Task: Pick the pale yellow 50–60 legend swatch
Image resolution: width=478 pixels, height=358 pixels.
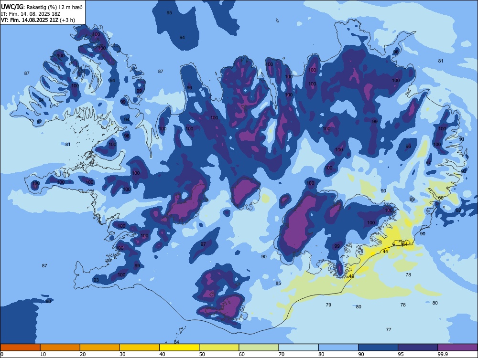Action: pyautogui.click(x=219, y=347)
